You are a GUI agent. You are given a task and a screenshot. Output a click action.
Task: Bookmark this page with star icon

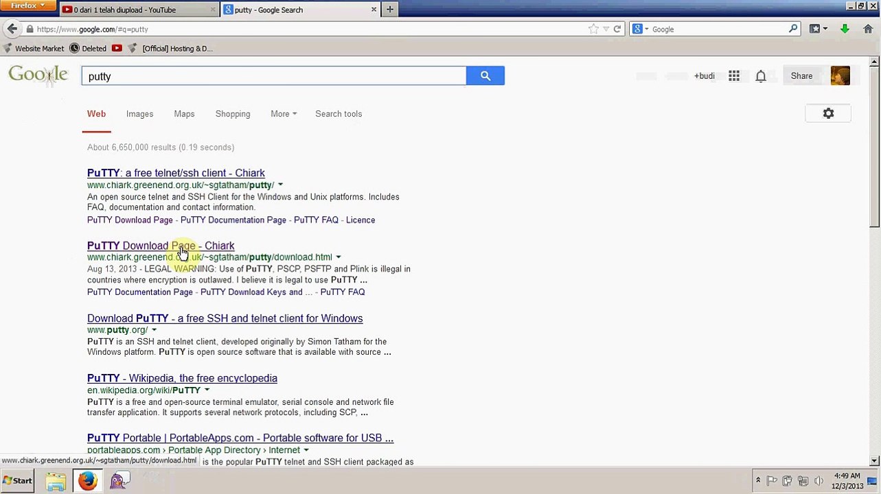click(x=593, y=29)
